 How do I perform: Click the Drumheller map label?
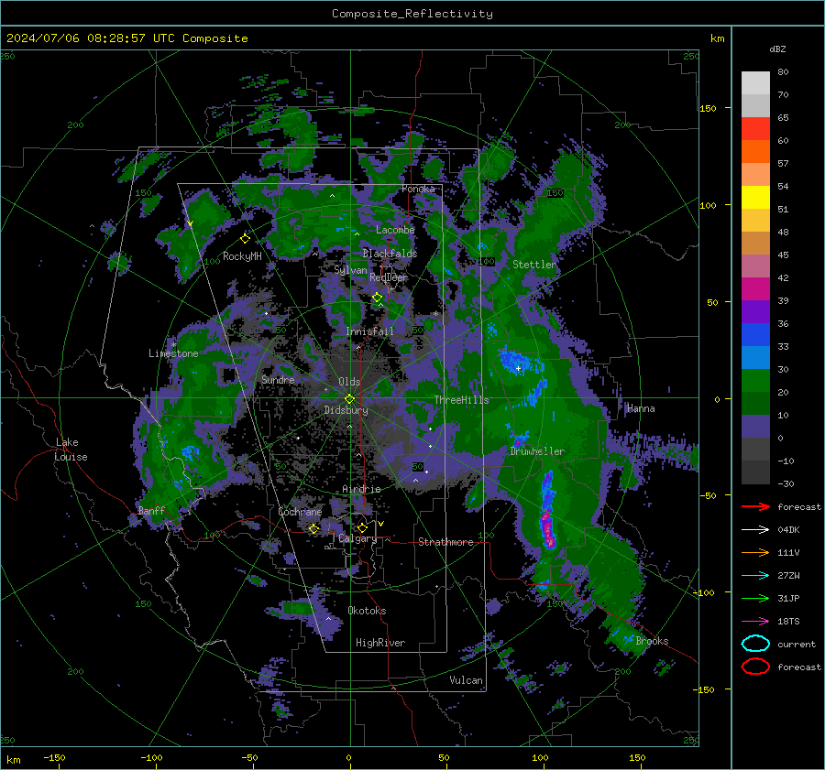point(537,451)
